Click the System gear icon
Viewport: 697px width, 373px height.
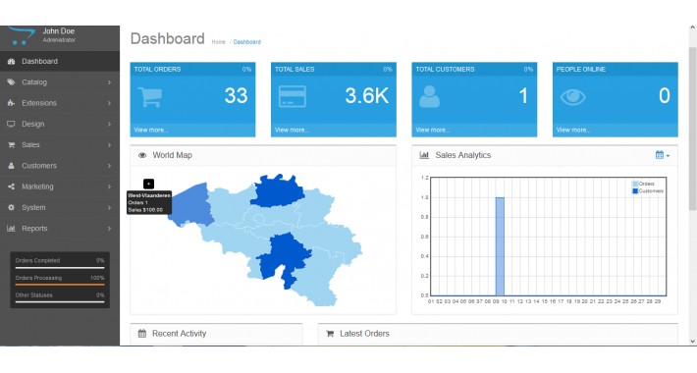11,208
